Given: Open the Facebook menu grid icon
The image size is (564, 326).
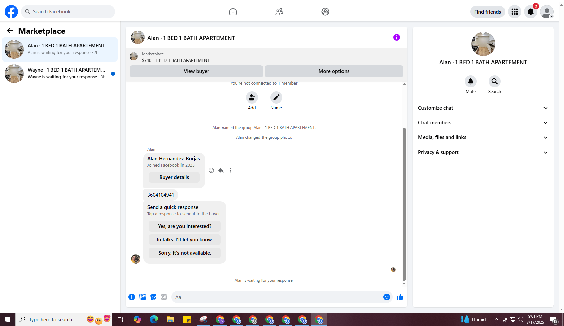Looking at the screenshot, I should [x=515, y=12].
